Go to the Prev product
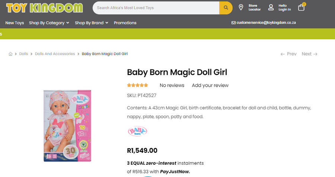 288,54
